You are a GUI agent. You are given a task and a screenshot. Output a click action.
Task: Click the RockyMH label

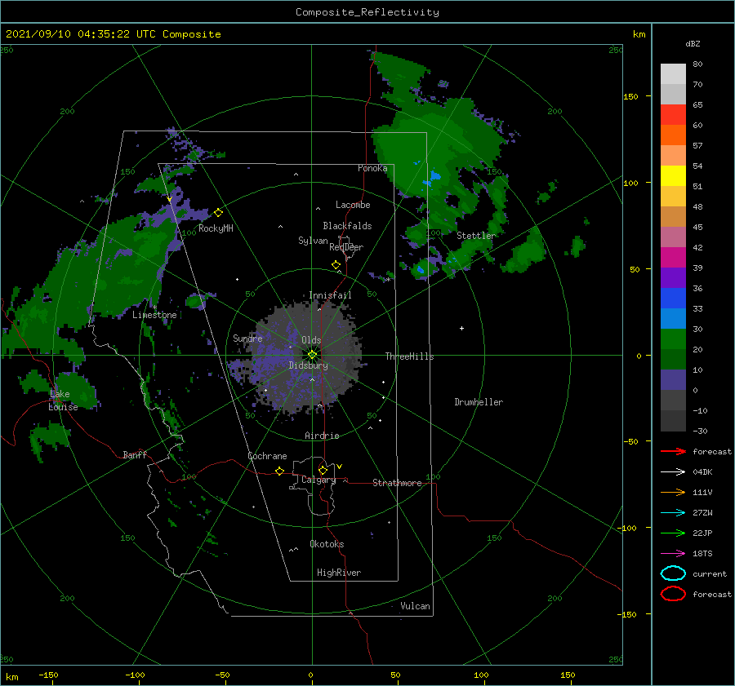pyautogui.click(x=216, y=228)
